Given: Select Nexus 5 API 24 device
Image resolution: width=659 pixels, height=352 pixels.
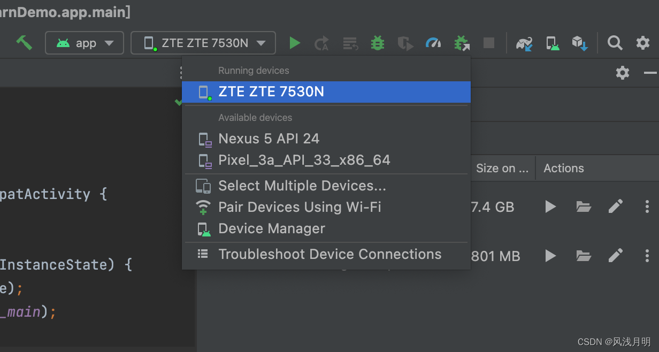Looking at the screenshot, I should pyautogui.click(x=326, y=139).
